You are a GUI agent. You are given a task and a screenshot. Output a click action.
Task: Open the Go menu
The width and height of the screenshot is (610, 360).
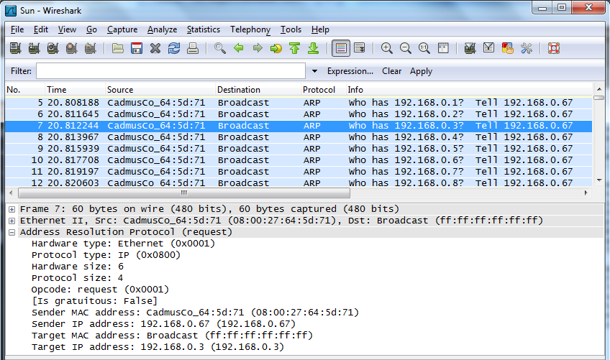(92, 29)
